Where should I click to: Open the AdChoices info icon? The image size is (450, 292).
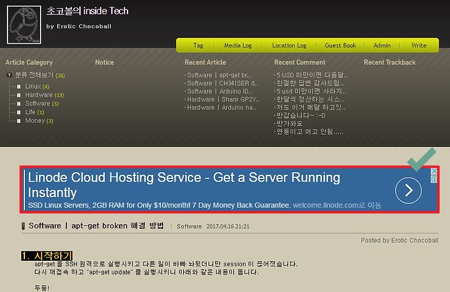tap(434, 179)
